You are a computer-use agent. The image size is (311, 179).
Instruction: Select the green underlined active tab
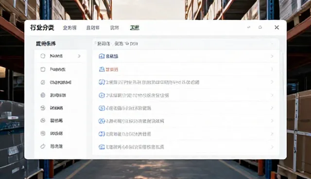[135, 28]
